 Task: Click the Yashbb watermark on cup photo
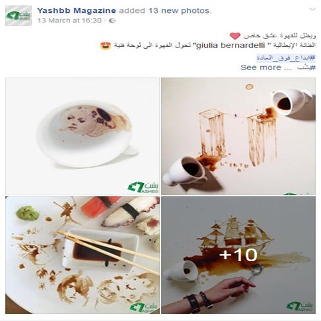(143, 187)
